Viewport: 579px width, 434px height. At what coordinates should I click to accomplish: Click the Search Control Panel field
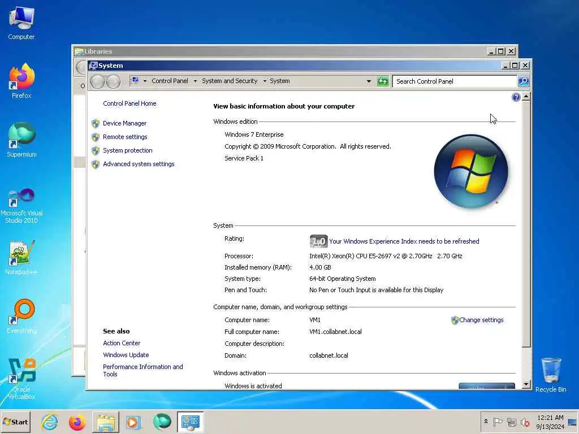coord(454,81)
